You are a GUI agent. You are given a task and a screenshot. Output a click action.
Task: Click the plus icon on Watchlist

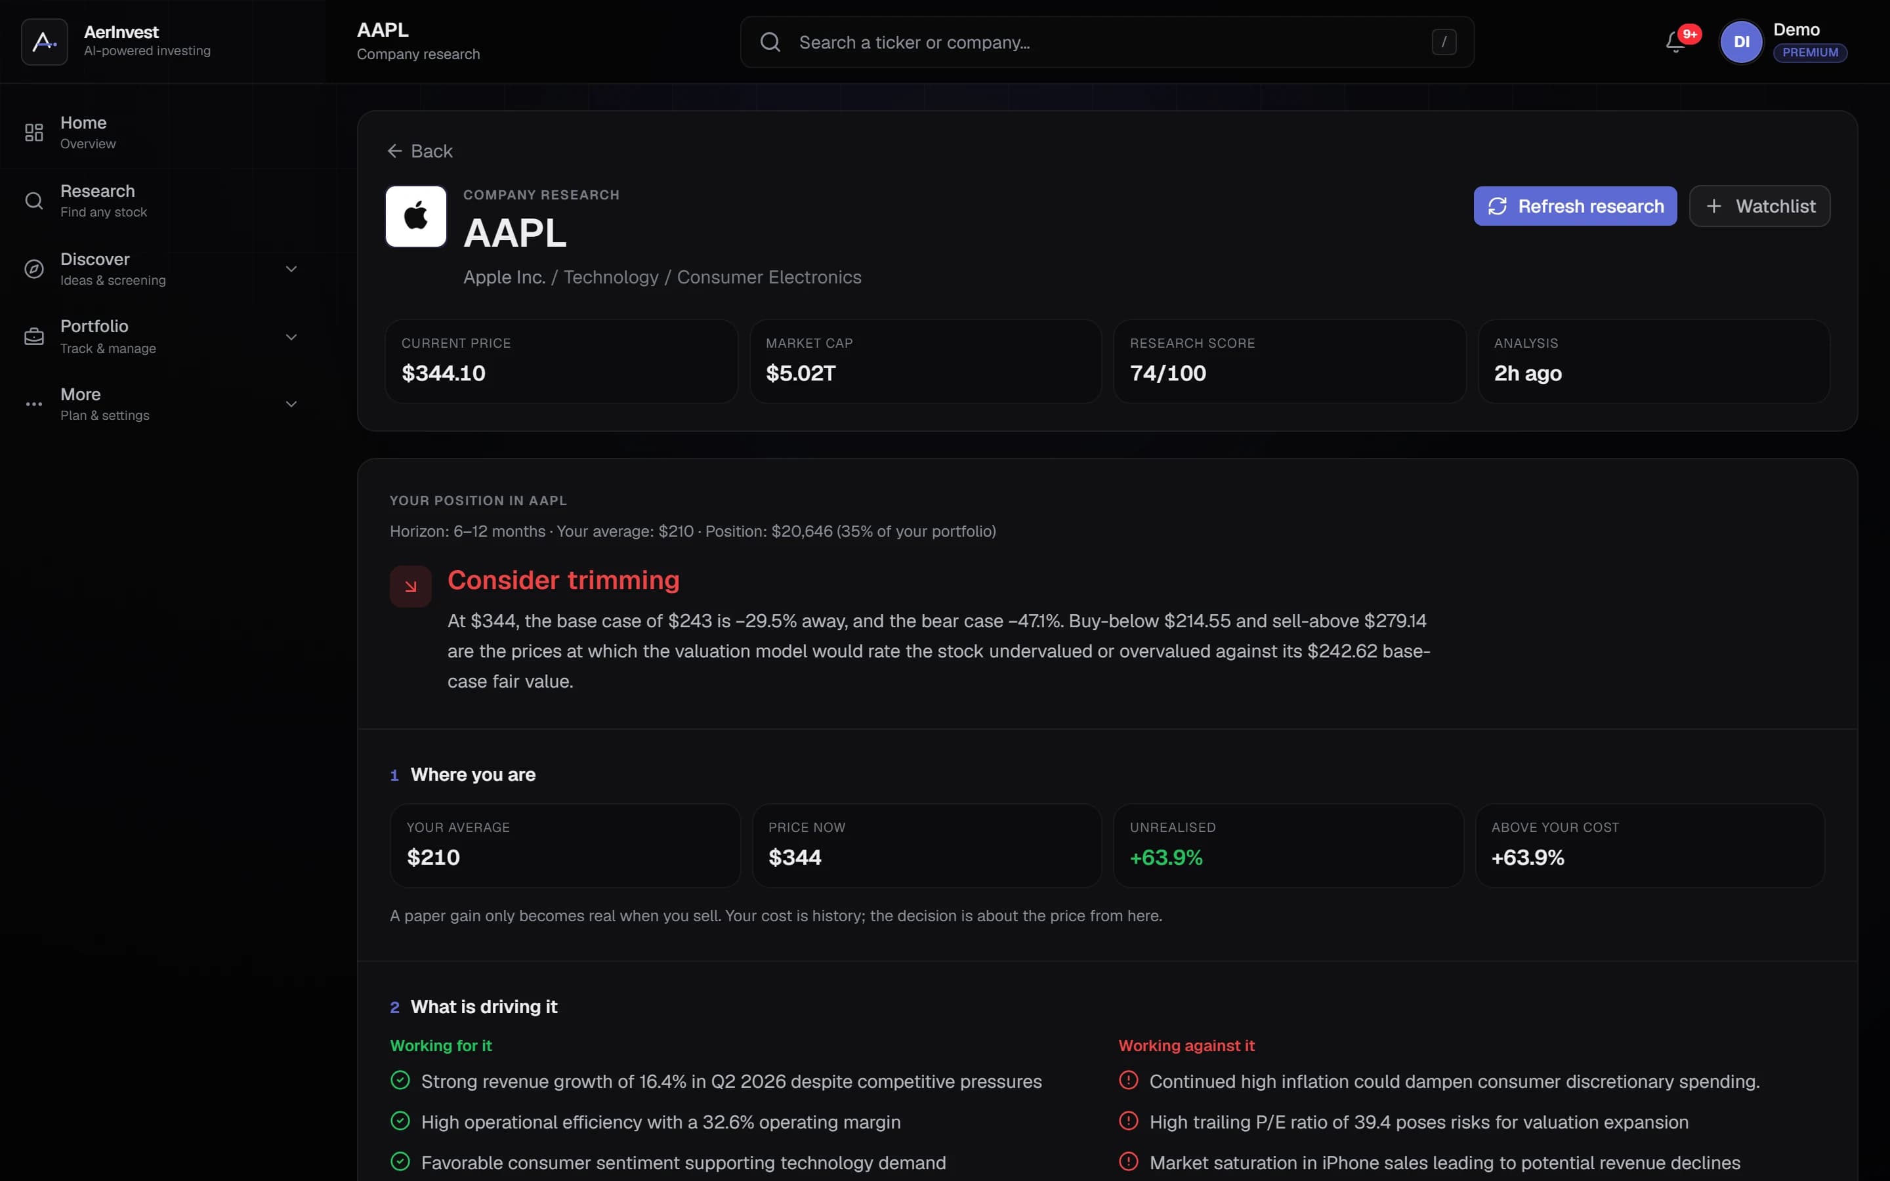tap(1713, 206)
